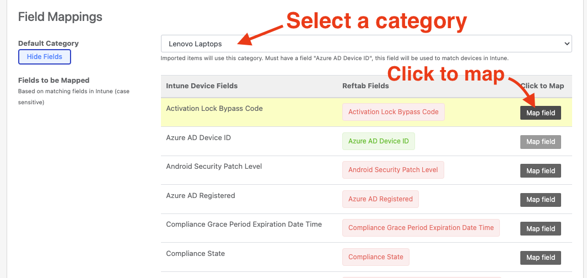Select the green Azure AD Device ID tag
The width and height of the screenshot is (587, 278).
pos(379,141)
